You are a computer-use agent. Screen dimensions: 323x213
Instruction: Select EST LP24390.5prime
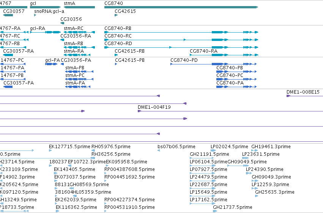tap(249, 173)
